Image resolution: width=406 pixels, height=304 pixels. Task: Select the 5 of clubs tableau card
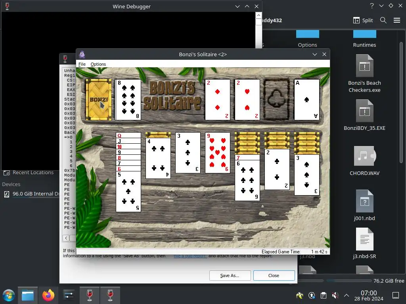click(128, 192)
